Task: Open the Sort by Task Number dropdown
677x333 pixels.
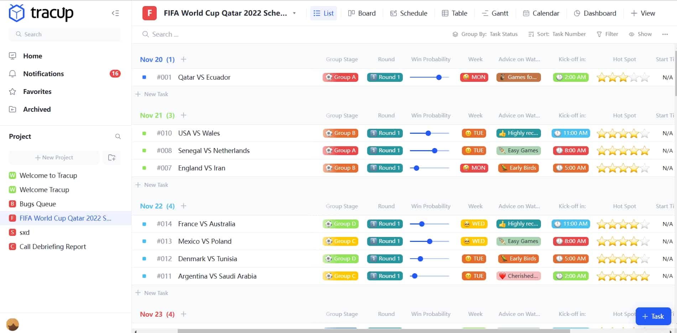Action: tap(557, 34)
